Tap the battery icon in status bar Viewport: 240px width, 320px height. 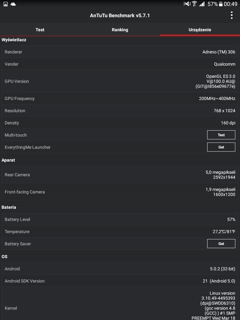point(221,4)
